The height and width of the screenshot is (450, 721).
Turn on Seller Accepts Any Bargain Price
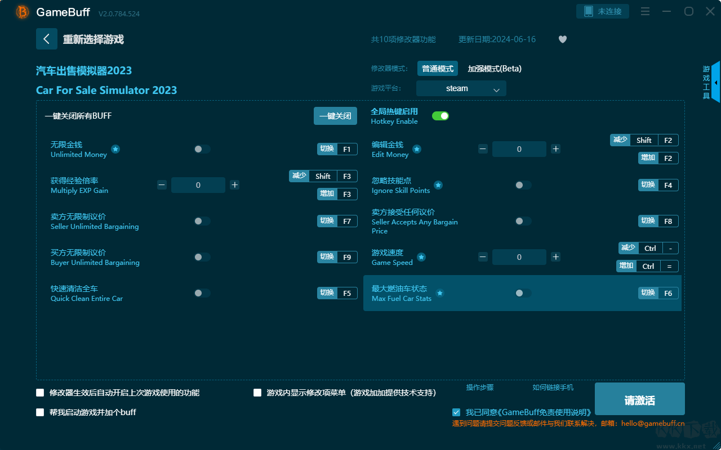[523, 221]
